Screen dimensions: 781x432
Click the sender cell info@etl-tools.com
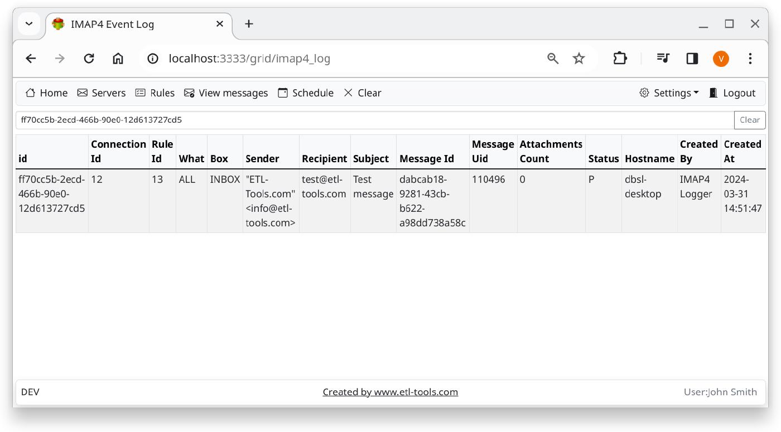tap(271, 201)
